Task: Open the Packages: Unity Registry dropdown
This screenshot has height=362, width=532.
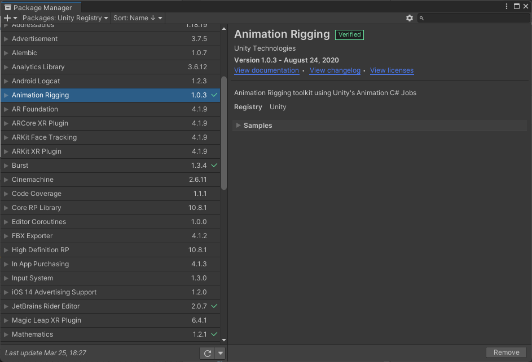Action: [x=65, y=18]
